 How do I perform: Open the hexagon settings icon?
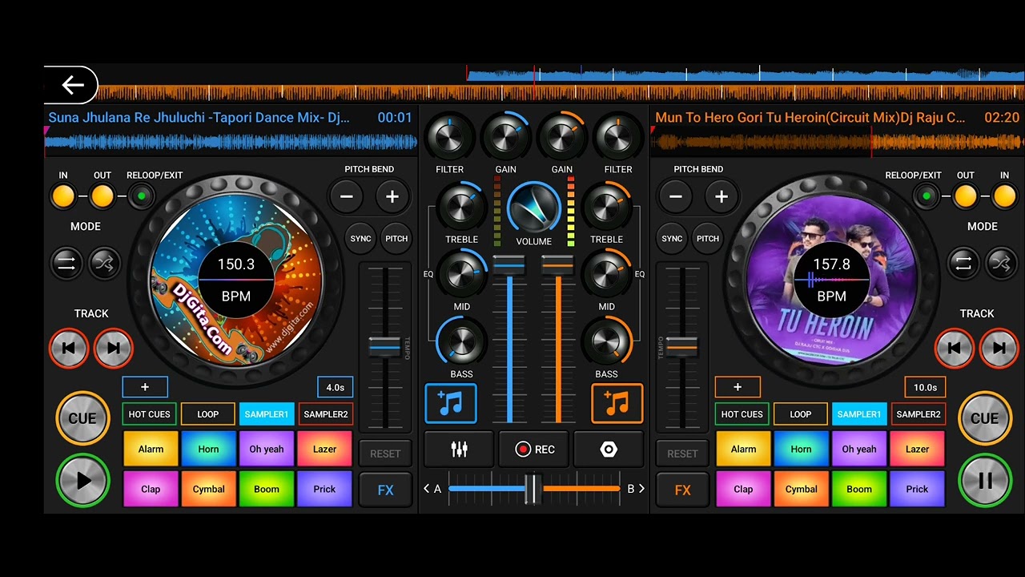click(609, 450)
